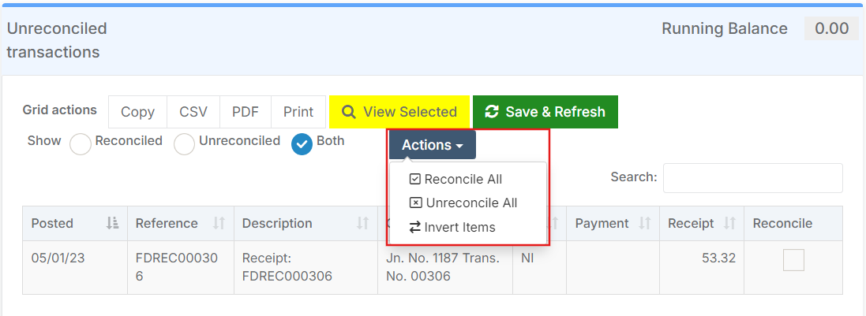Click the magnifier icon on View Selected
This screenshot has width=866, height=316.
[348, 112]
